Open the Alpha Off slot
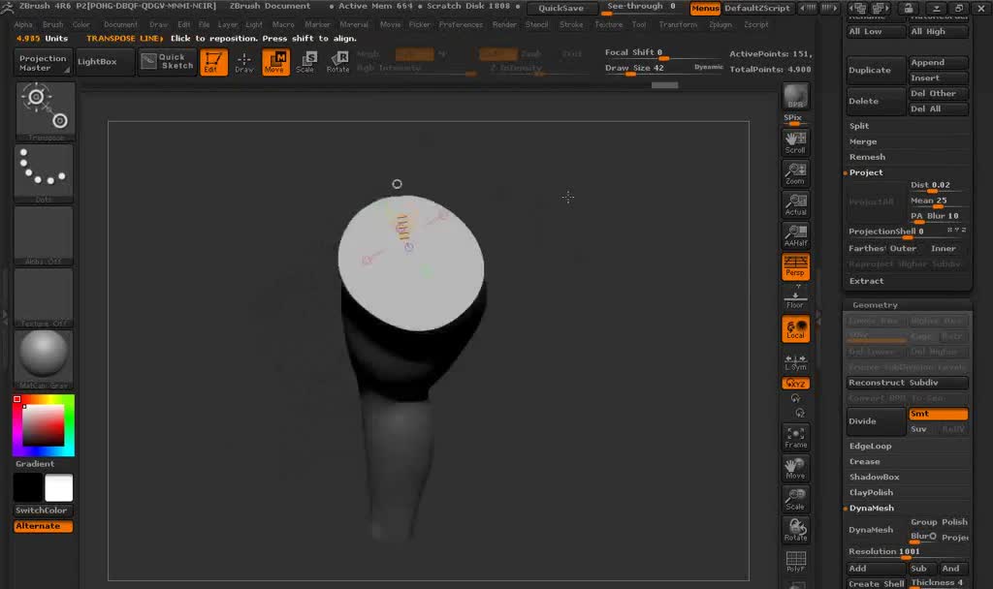 coord(45,235)
